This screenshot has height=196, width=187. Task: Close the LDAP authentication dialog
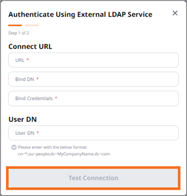(175, 13)
